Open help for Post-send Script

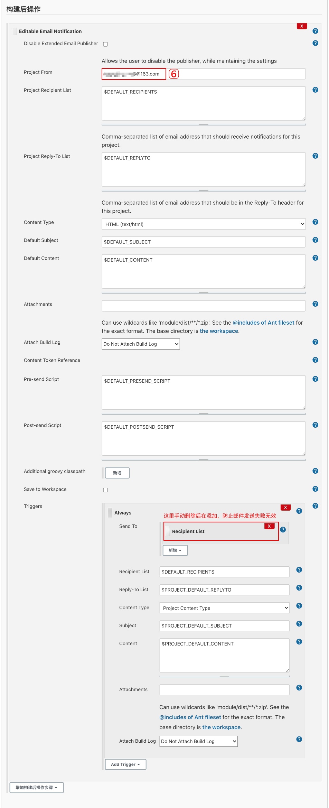(315, 425)
